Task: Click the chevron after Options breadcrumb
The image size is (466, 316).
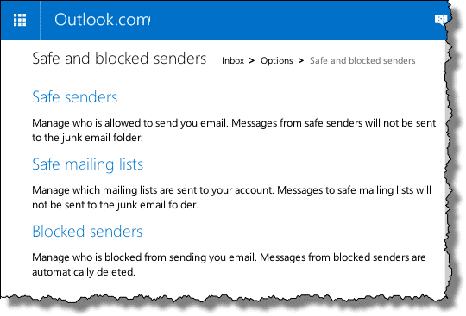Action: pyautogui.click(x=301, y=61)
